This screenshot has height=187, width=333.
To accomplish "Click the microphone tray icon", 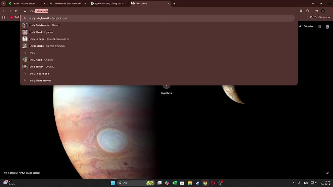I will coord(299,183).
